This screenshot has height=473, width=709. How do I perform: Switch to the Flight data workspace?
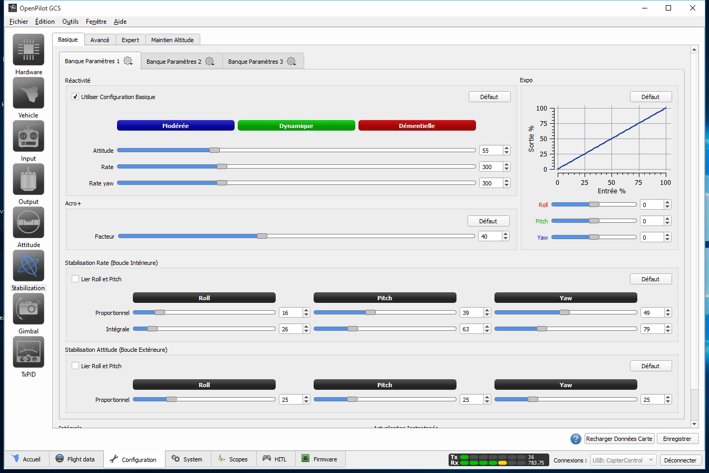click(76, 459)
